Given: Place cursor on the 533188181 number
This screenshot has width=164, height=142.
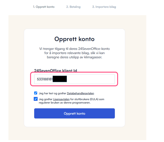Looking at the screenshot, I should (45, 79).
